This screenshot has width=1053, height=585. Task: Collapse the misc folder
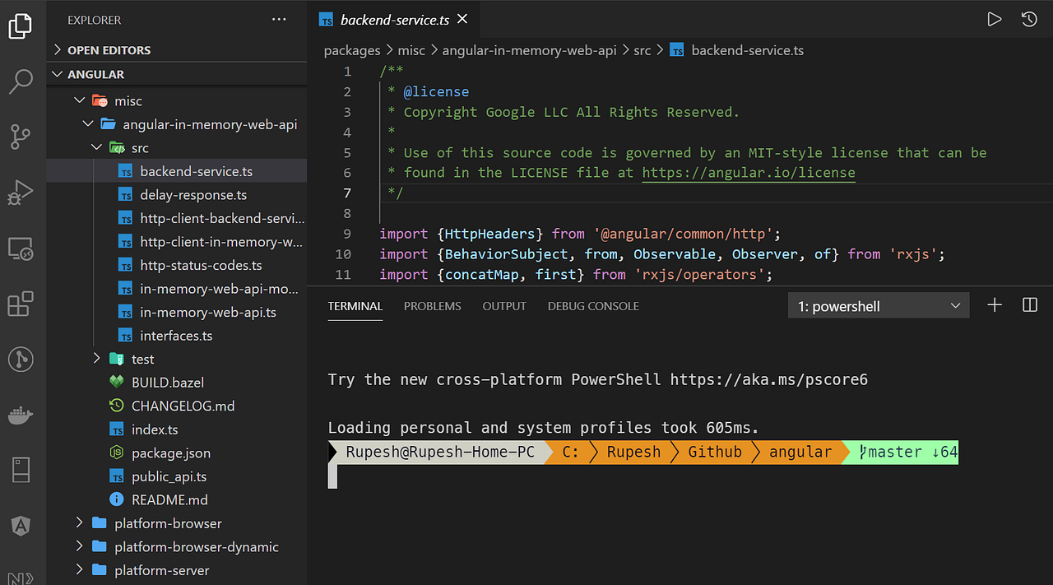pos(80,101)
